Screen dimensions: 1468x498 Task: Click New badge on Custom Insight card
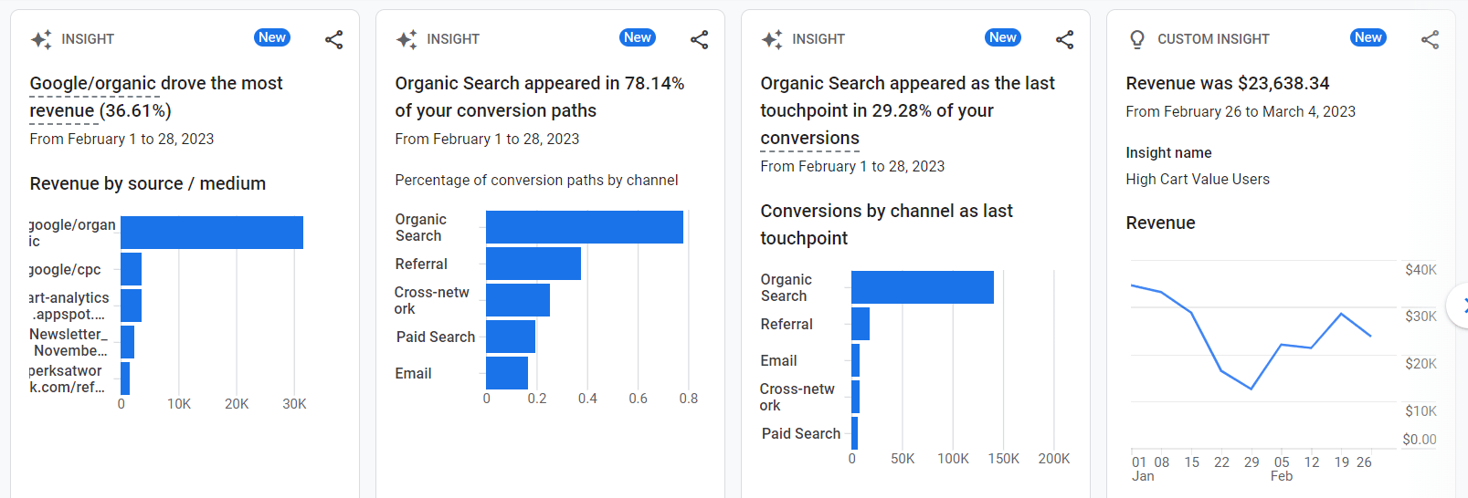(x=1368, y=37)
